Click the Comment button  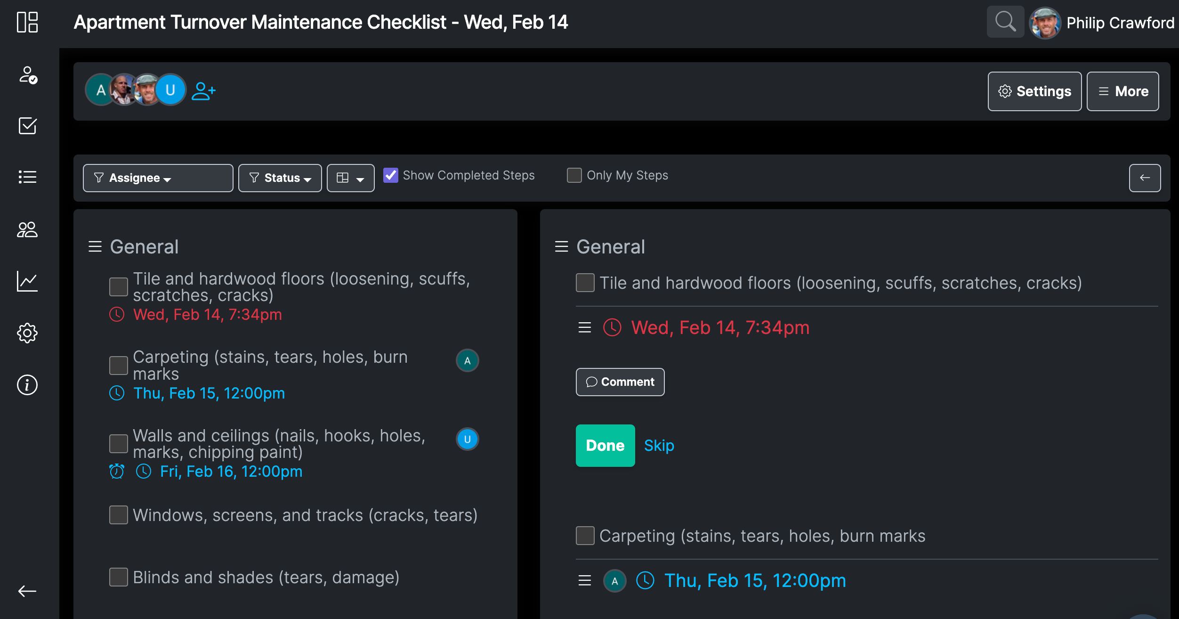(x=620, y=382)
